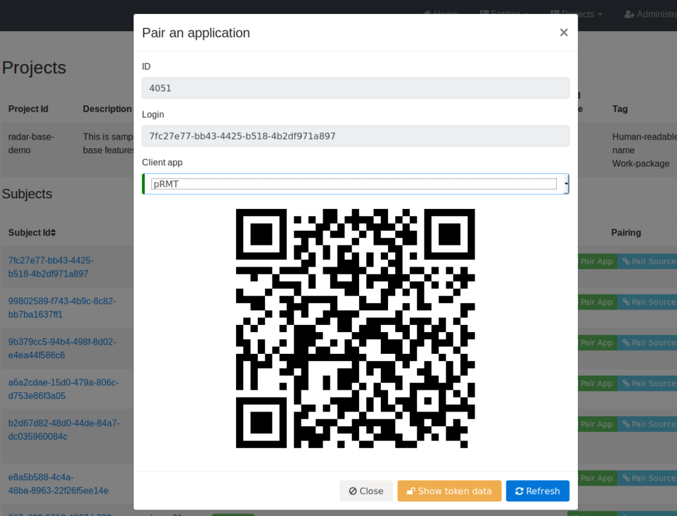Screen dimensions: 677x516
Task: Click the Refresh button in the dialog
Action: [538, 491]
